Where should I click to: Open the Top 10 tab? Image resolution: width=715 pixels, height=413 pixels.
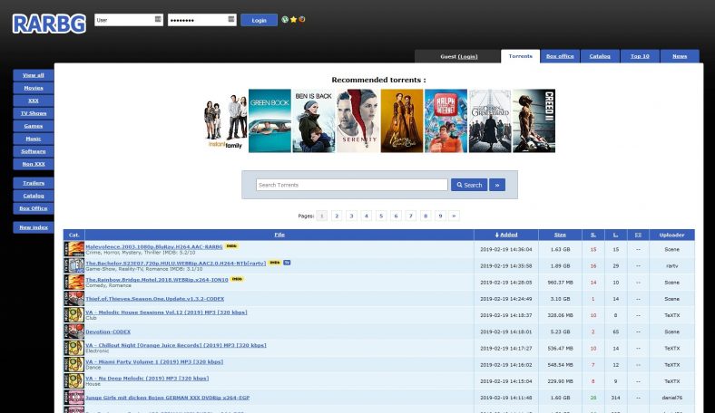pos(640,56)
